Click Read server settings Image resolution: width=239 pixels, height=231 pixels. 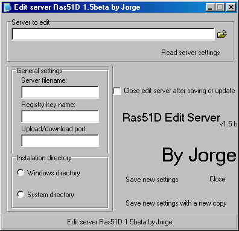191,53
